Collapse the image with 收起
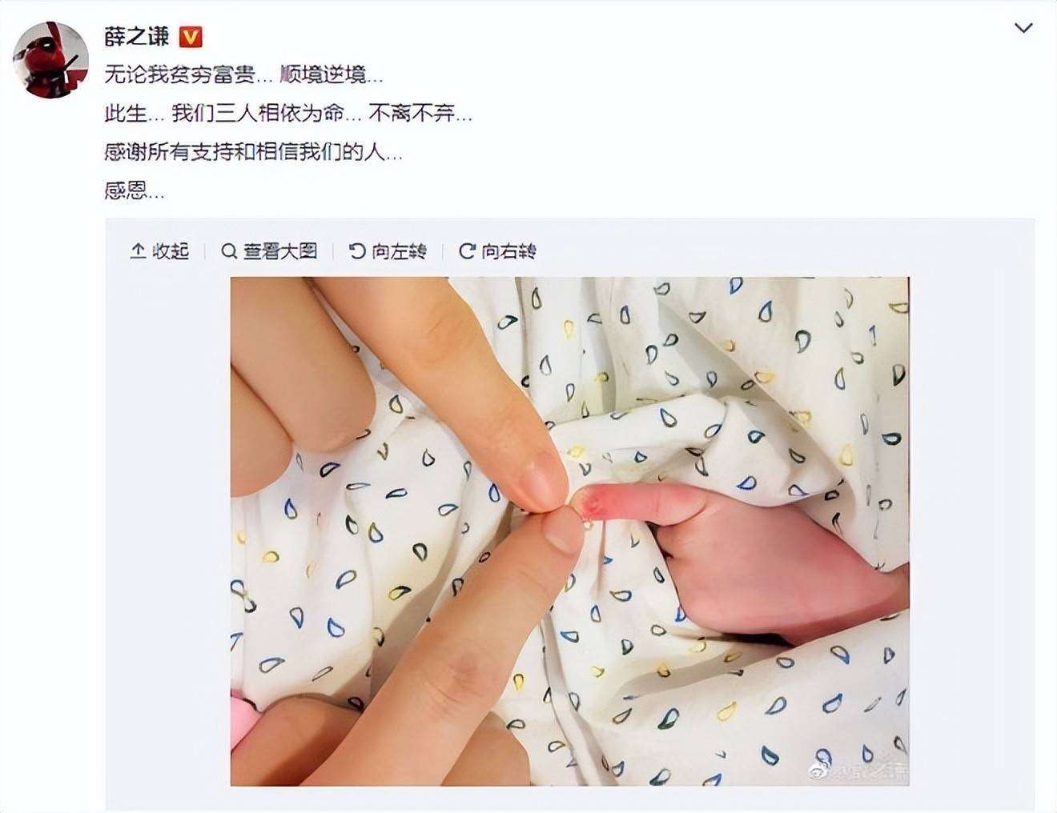 pyautogui.click(x=159, y=251)
